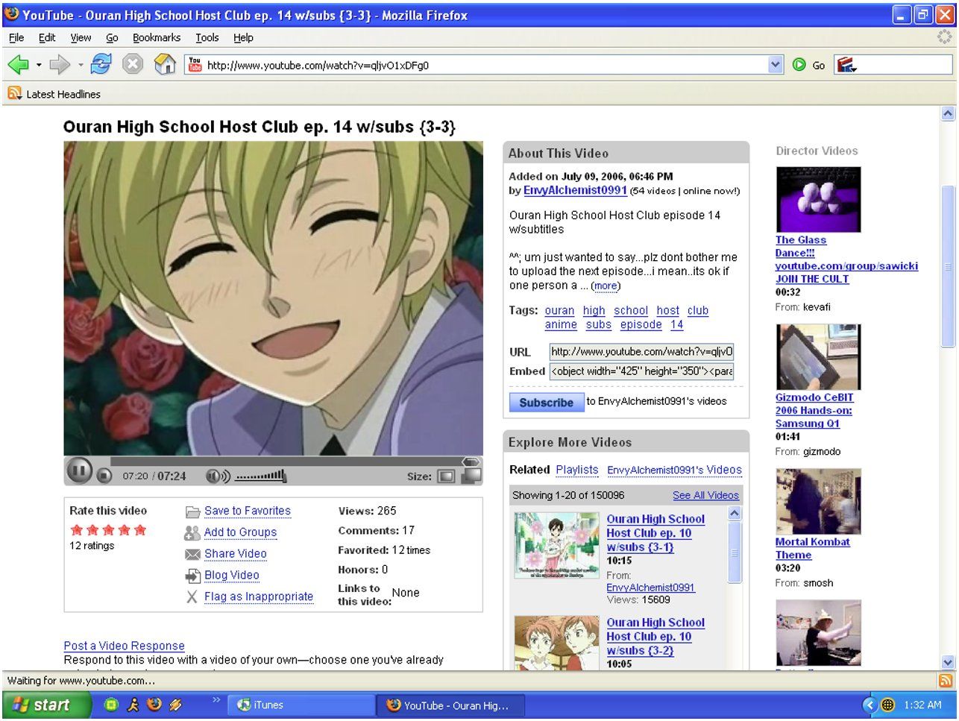Screen dimensions: 959x721
Task: Open the home page icon
Action: tap(165, 65)
